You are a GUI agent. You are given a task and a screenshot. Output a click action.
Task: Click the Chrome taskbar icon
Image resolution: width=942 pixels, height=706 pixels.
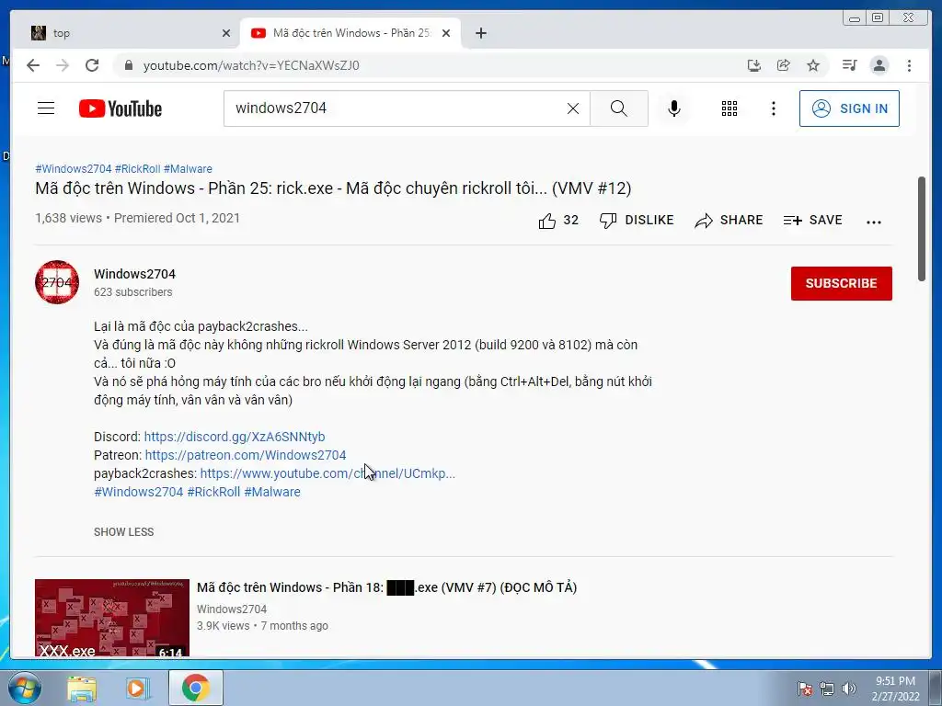(195, 688)
